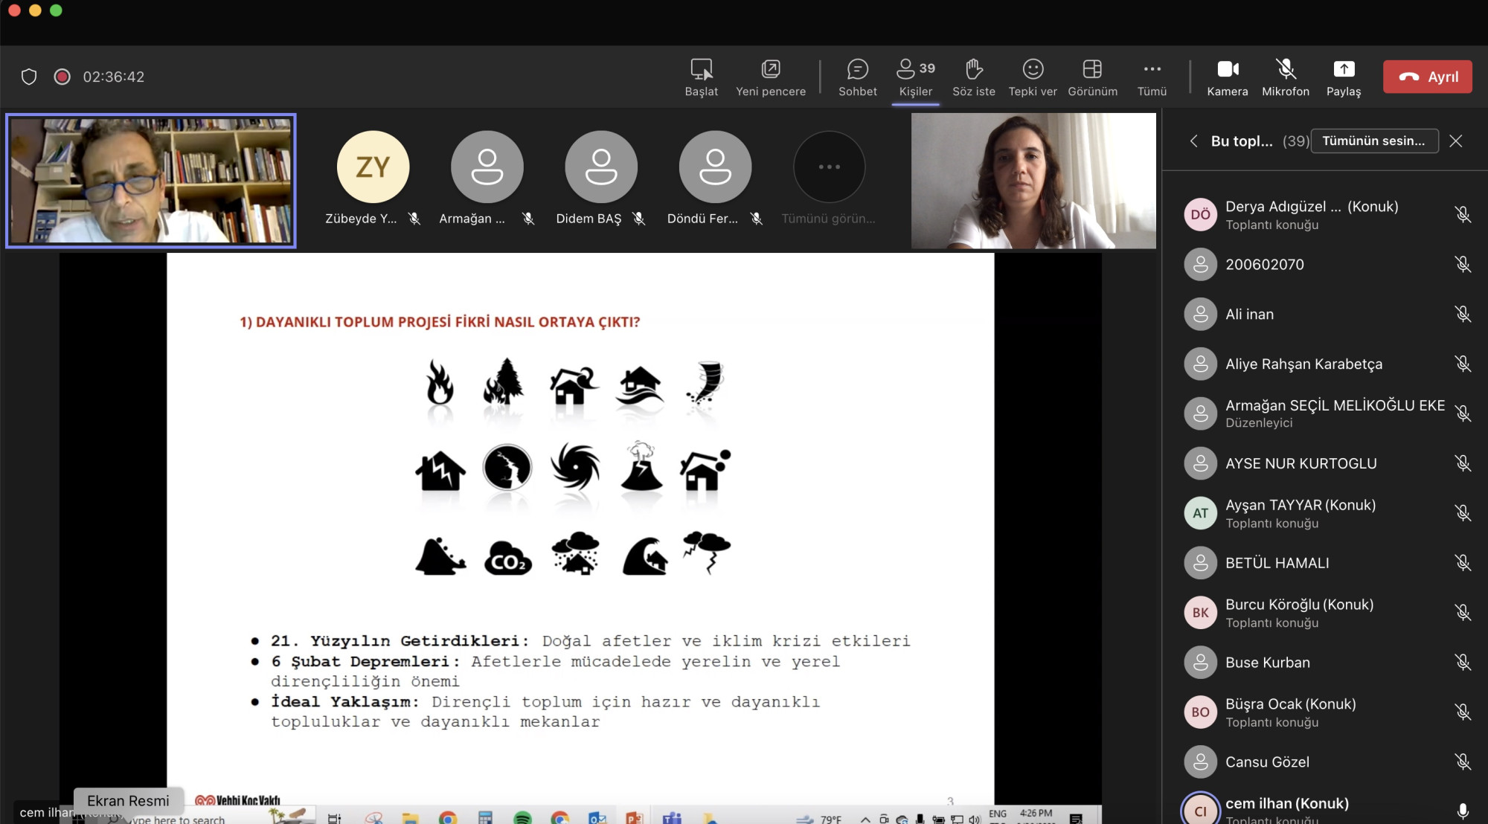
Task: Click the Başlat icon
Action: [701, 77]
